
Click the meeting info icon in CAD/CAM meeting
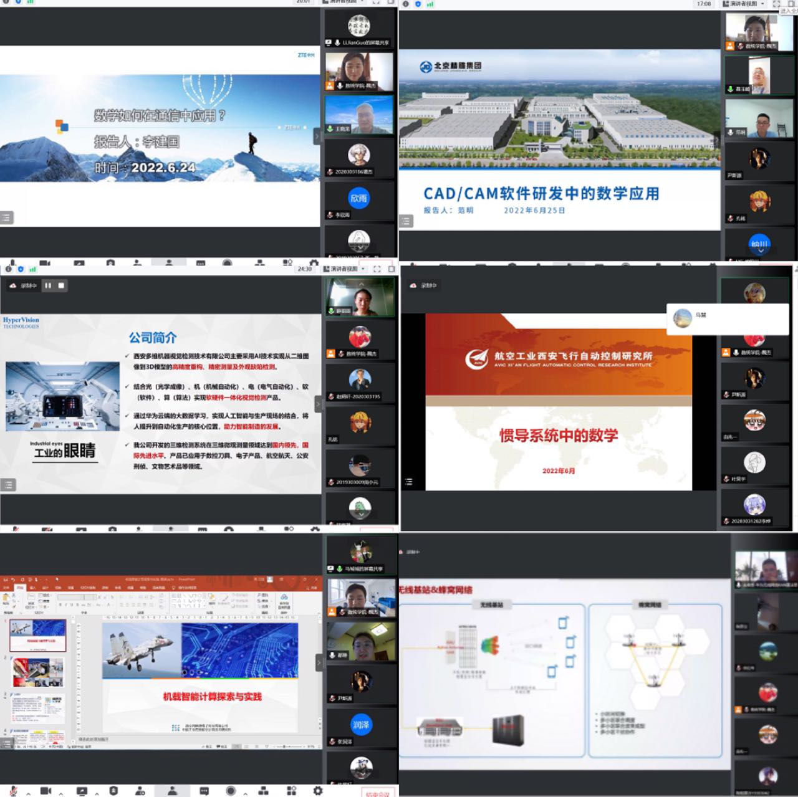point(406,4)
